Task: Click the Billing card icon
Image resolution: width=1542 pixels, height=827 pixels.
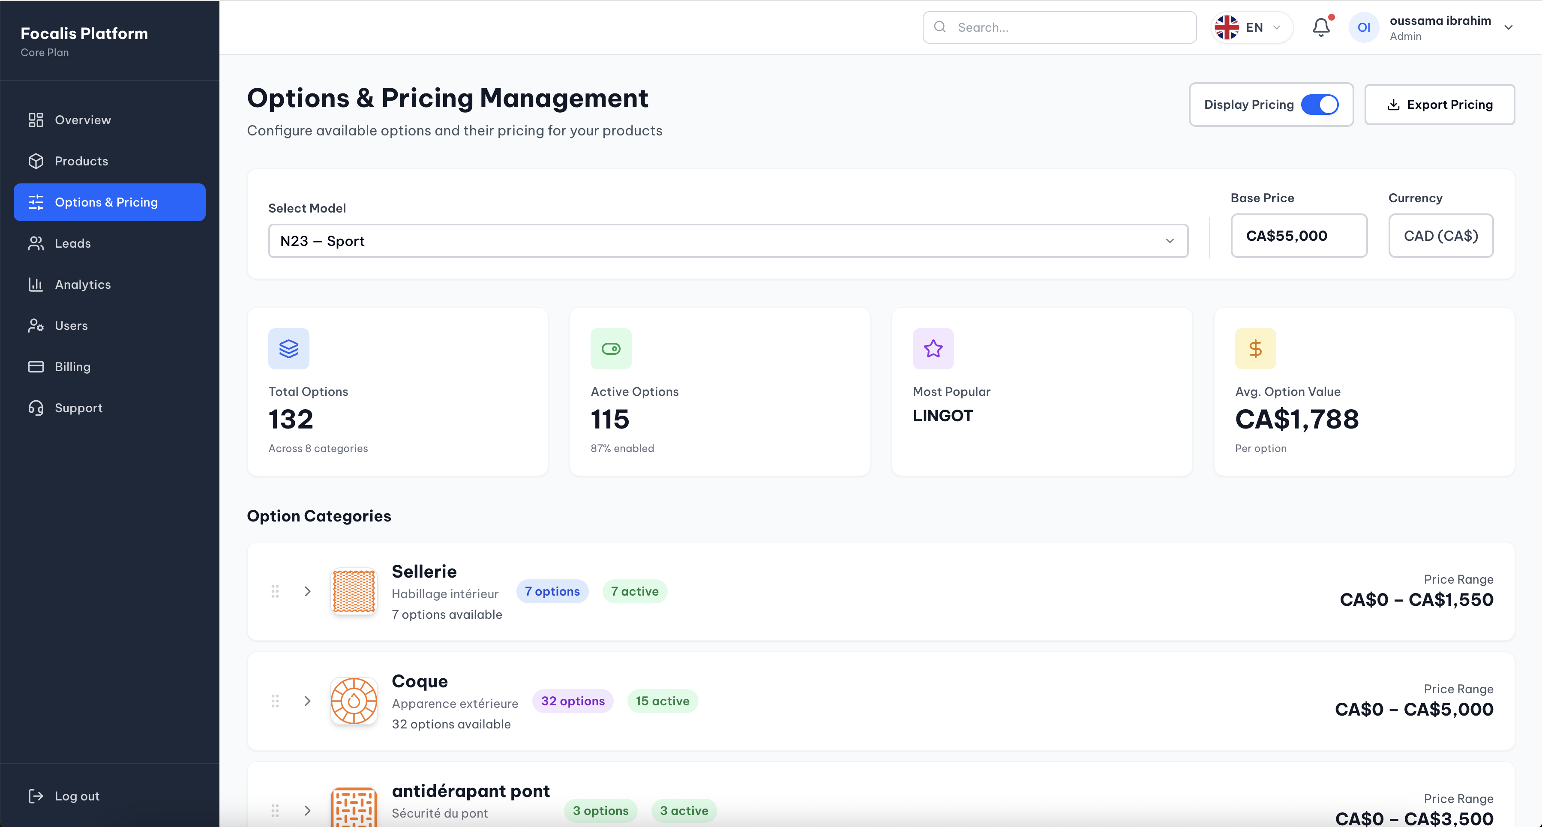Action: coord(36,367)
